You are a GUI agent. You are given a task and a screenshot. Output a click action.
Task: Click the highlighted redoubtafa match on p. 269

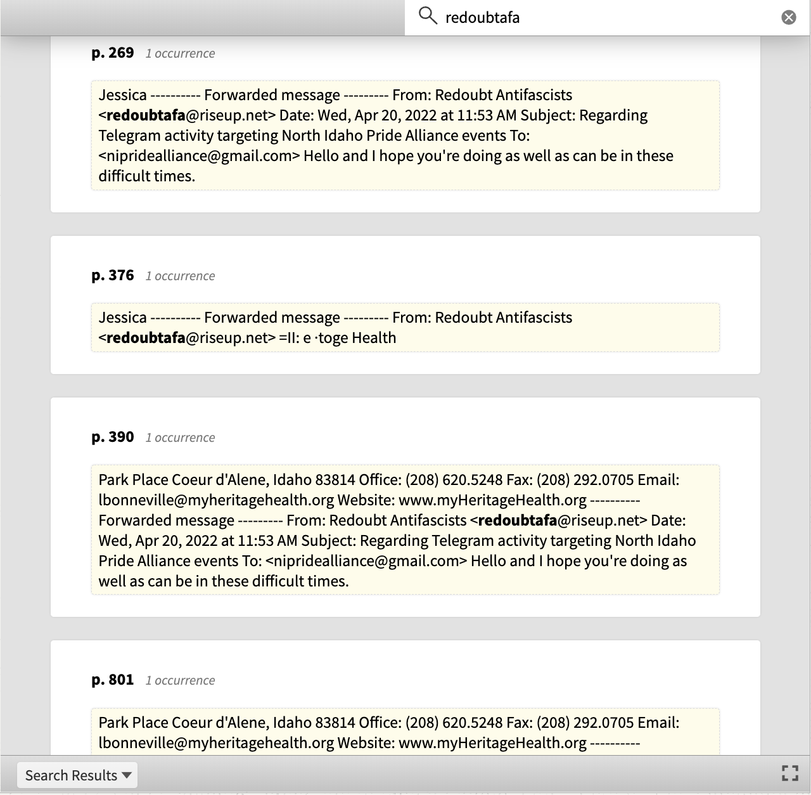[146, 115]
